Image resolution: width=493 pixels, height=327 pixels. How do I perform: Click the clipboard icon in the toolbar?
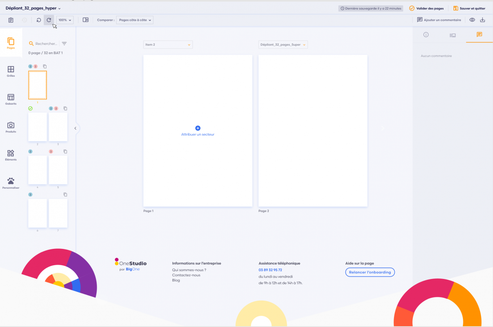coord(11,20)
